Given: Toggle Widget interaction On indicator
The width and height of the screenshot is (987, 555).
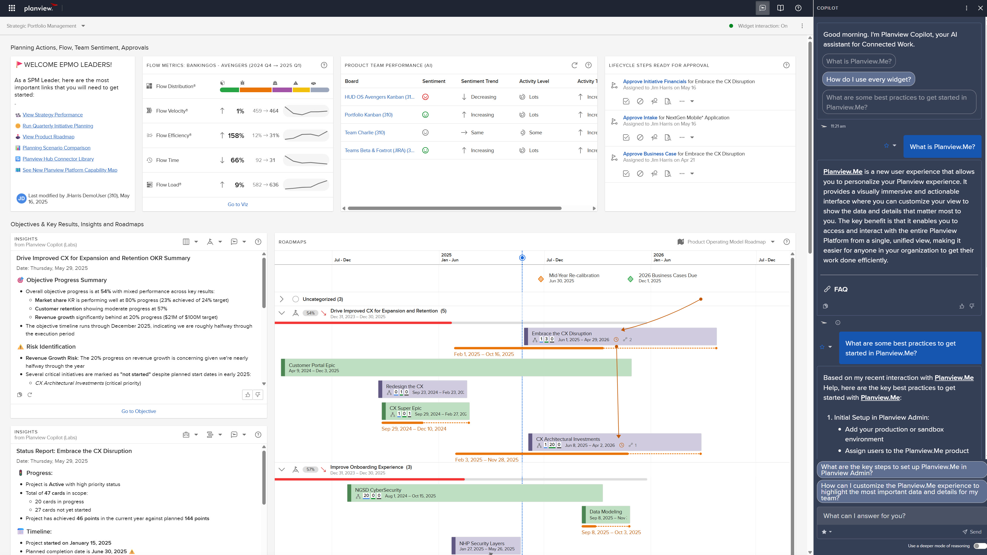Looking at the screenshot, I should (758, 26).
